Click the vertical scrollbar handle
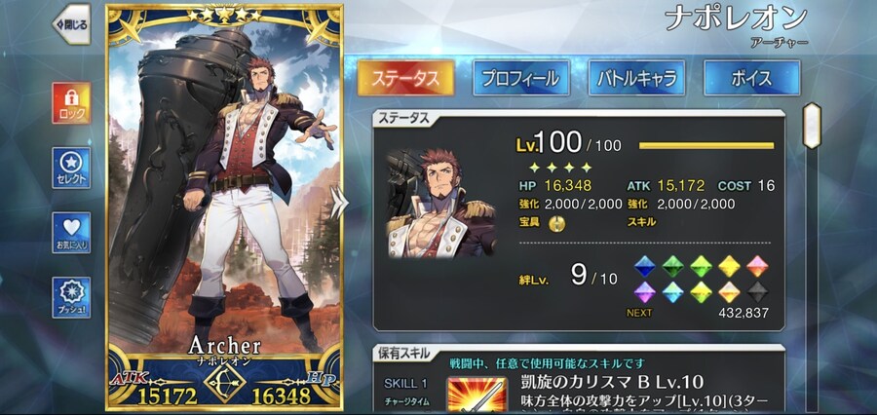This screenshot has width=877, height=415. click(812, 126)
